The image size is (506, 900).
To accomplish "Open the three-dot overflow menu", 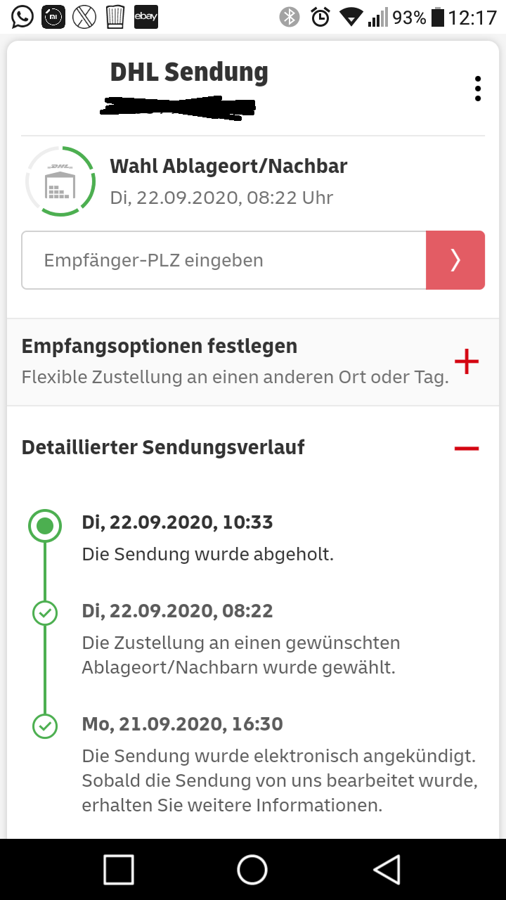I will (478, 89).
